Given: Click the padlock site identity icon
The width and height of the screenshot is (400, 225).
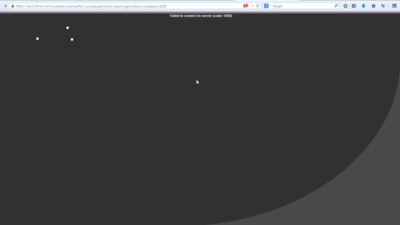Looking at the screenshot, I should coord(13,6).
